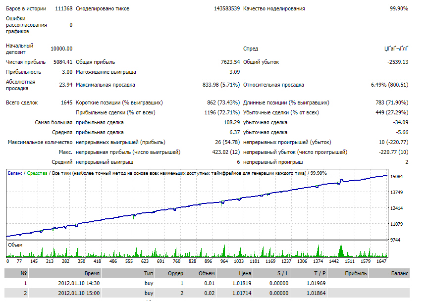Click the Чистая прибыль value 5084.41
The image size is (427, 301).
63,62
